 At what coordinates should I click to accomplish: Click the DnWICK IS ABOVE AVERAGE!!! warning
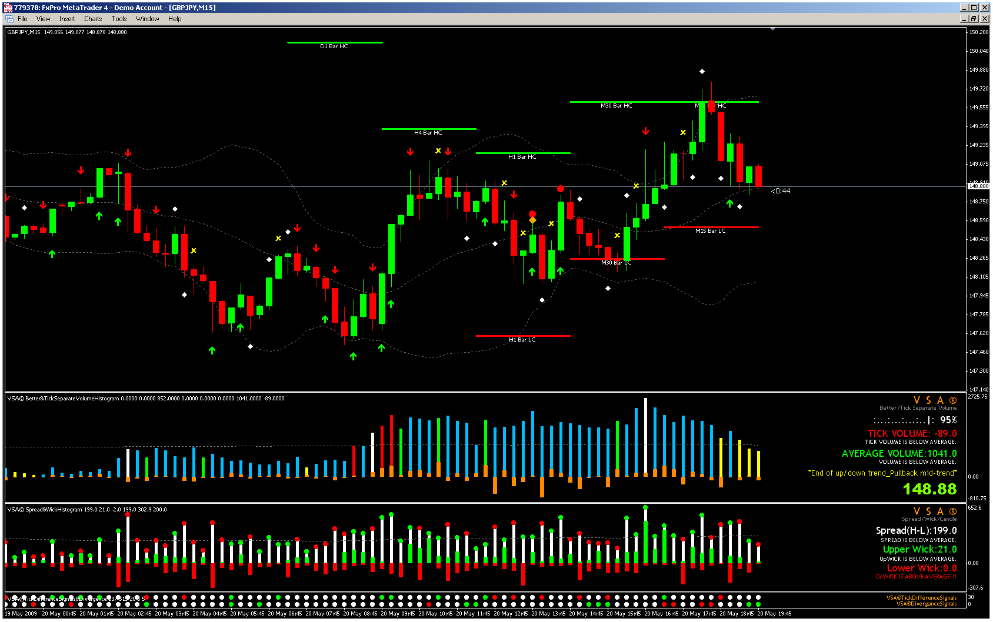(x=916, y=577)
